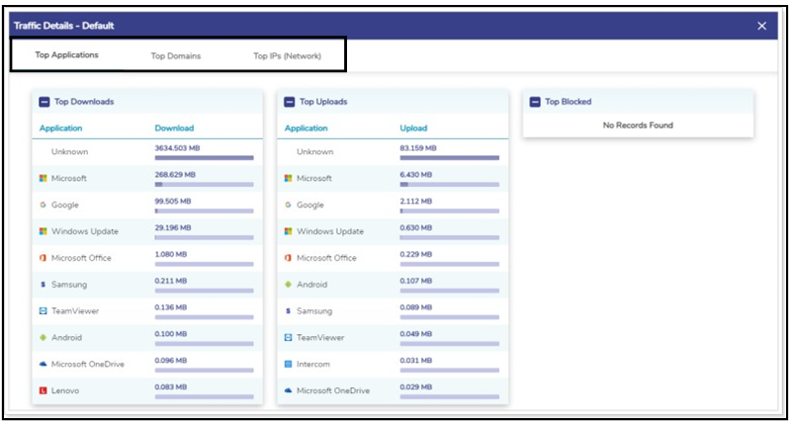Click Application column header in Top Downloads
Viewport: 791px width, 421px height.
coord(61,128)
